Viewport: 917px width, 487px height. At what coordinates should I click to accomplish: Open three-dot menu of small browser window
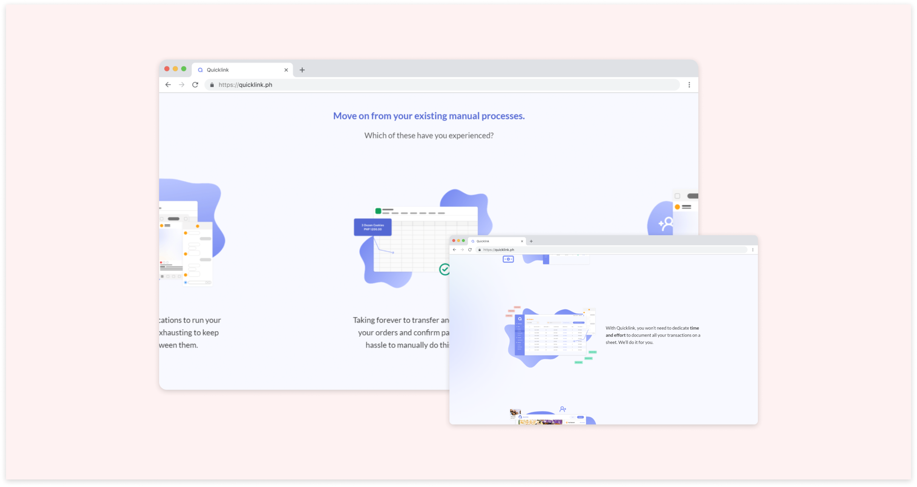pos(753,250)
